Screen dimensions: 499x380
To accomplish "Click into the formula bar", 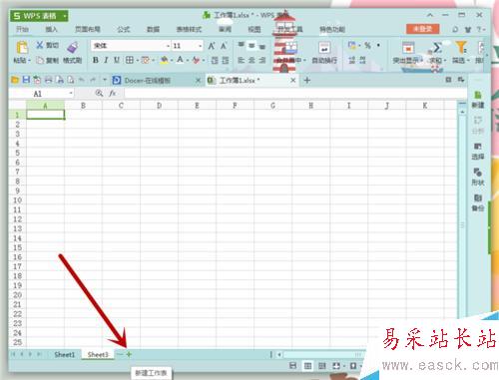I will click(x=294, y=94).
